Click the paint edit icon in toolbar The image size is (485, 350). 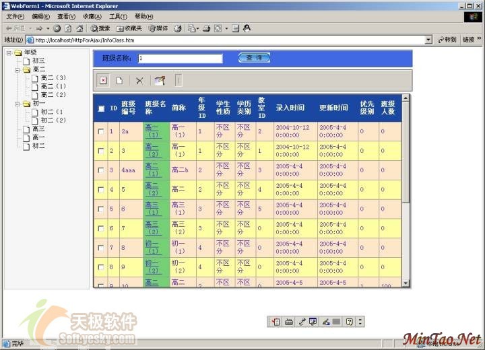click(159, 81)
